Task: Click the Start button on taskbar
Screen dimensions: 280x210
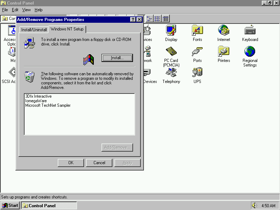Action: 10,205
